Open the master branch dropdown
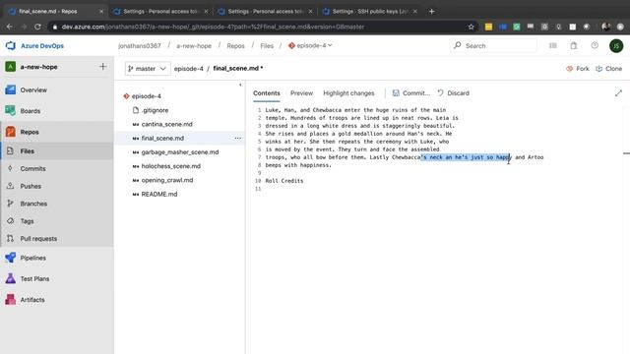The height and width of the screenshot is (354, 630). coord(148,69)
